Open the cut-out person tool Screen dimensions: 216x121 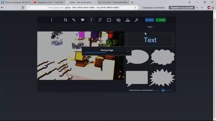pyautogui.click(x=100, y=20)
